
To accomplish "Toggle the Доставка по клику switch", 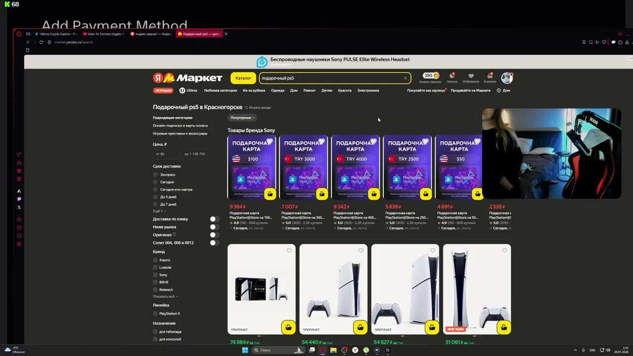I will pyautogui.click(x=214, y=219).
